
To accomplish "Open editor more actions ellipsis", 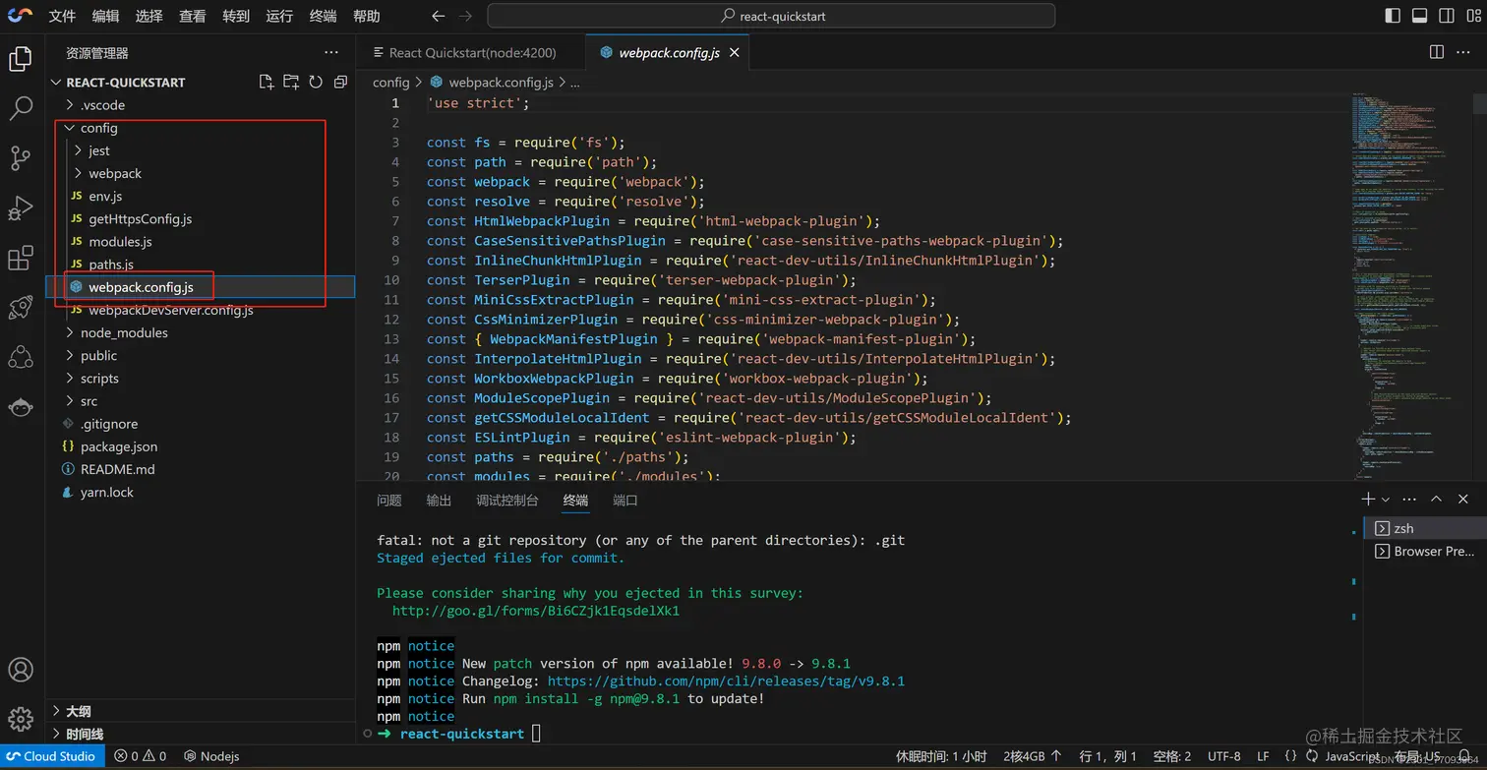I will coord(1463,52).
